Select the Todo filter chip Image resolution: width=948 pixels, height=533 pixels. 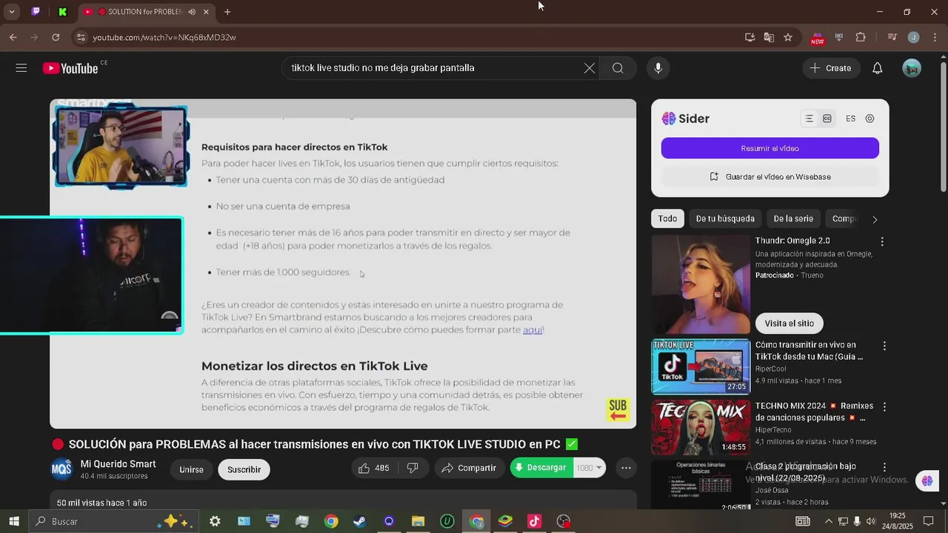pos(667,218)
